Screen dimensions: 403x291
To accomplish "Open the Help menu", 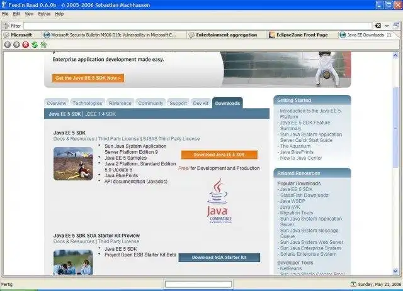I will [x=59, y=14].
